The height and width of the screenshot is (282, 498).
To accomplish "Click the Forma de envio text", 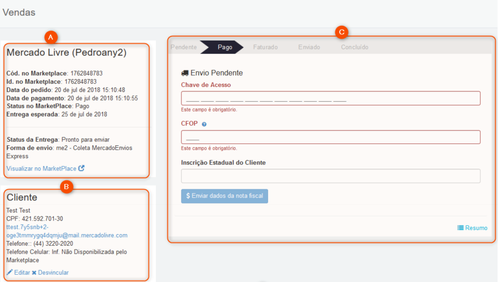I will [69, 152].
